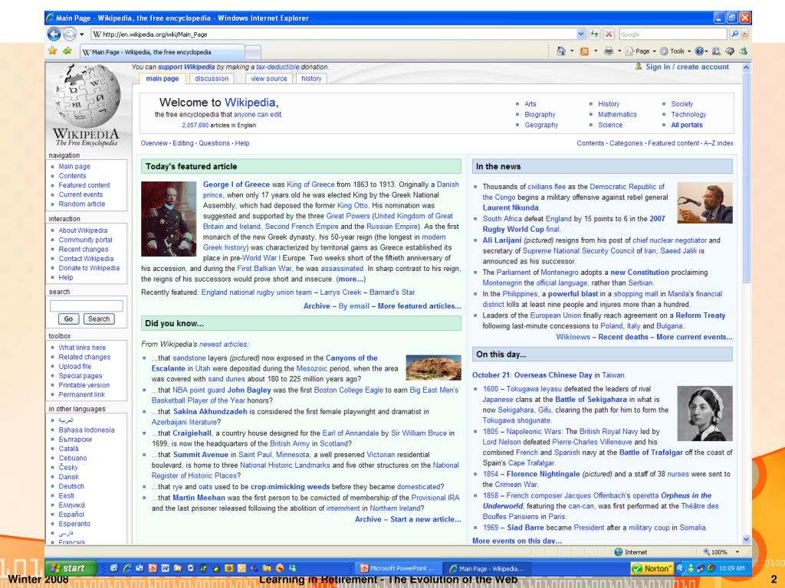Click the orange RSS feeds icon
785x588 pixels.
(x=584, y=51)
